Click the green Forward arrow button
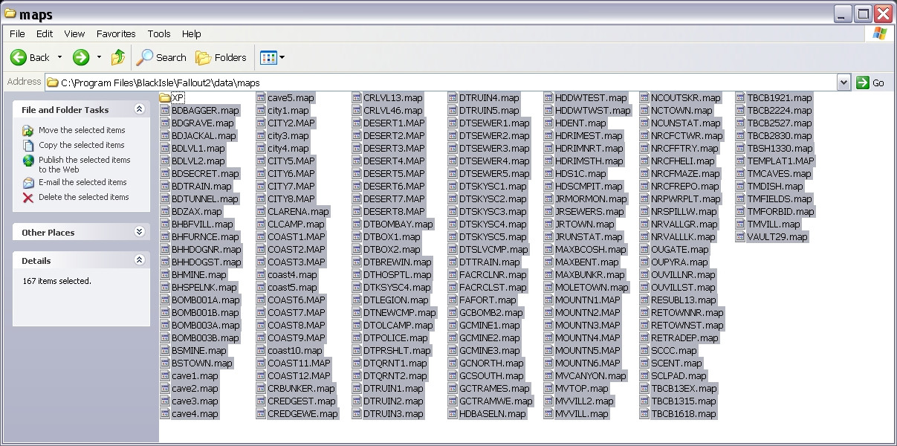897x446 pixels. point(81,57)
